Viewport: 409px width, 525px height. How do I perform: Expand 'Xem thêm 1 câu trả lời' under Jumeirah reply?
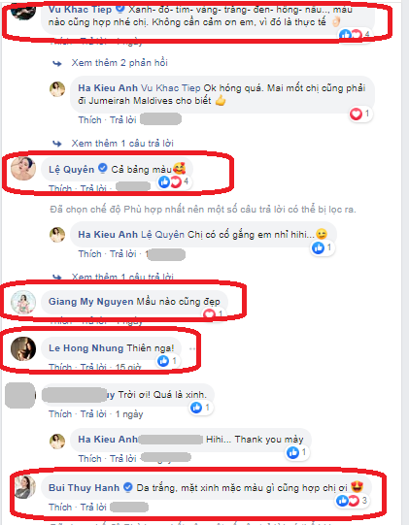click(122, 144)
